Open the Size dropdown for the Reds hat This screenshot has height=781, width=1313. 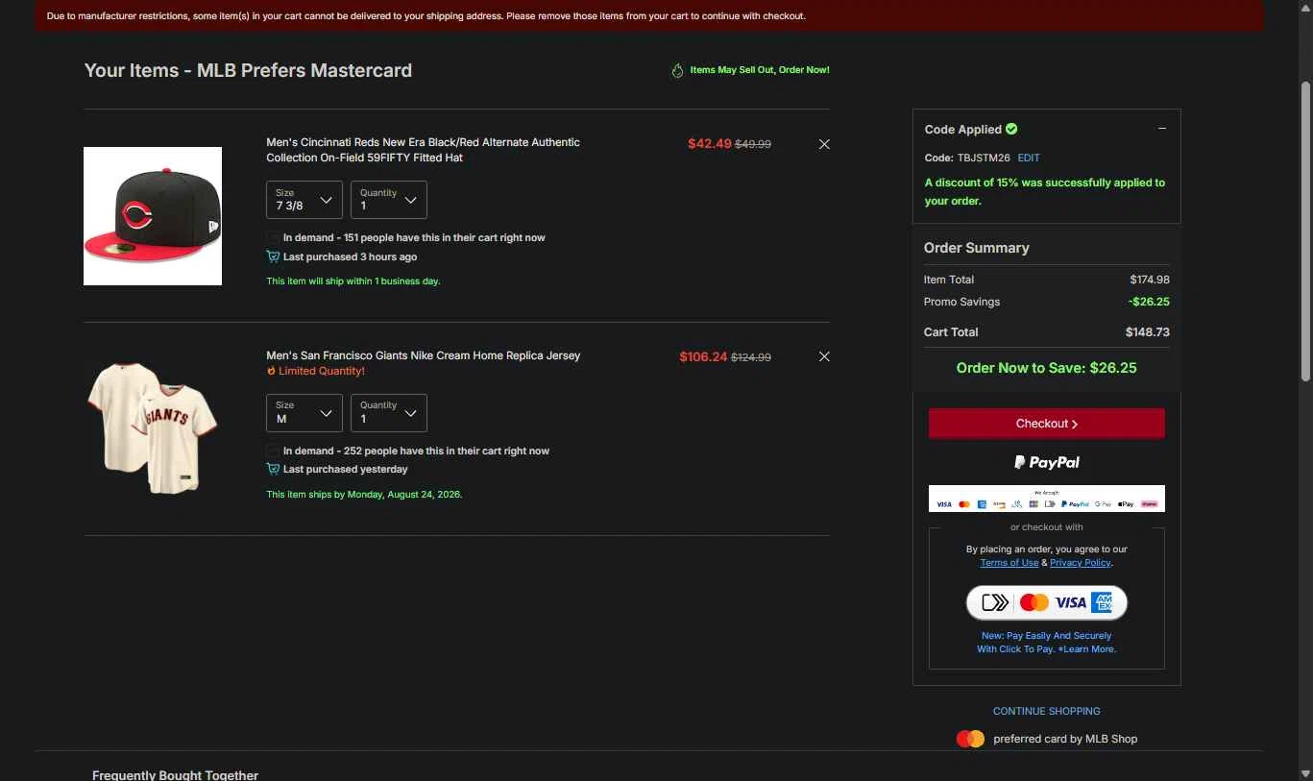pyautogui.click(x=304, y=200)
